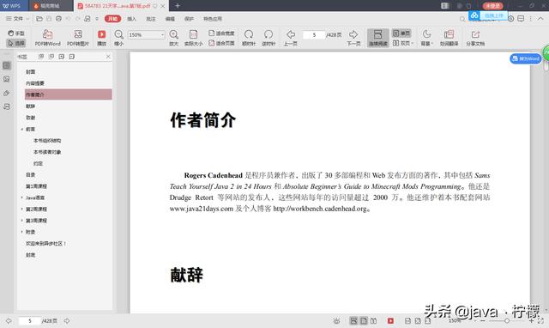Switch to the 插入 ribbon tab
This screenshot has height=328, width=549.
coord(131,19)
